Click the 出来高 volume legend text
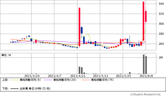Viewport: 166px width, 98px height. tap(24, 89)
